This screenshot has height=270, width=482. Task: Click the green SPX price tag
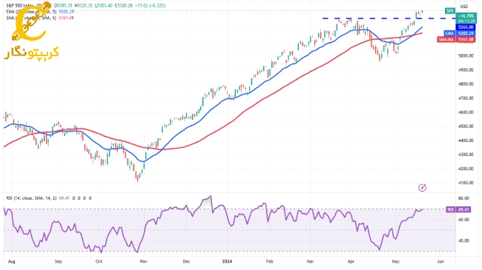(450, 11)
